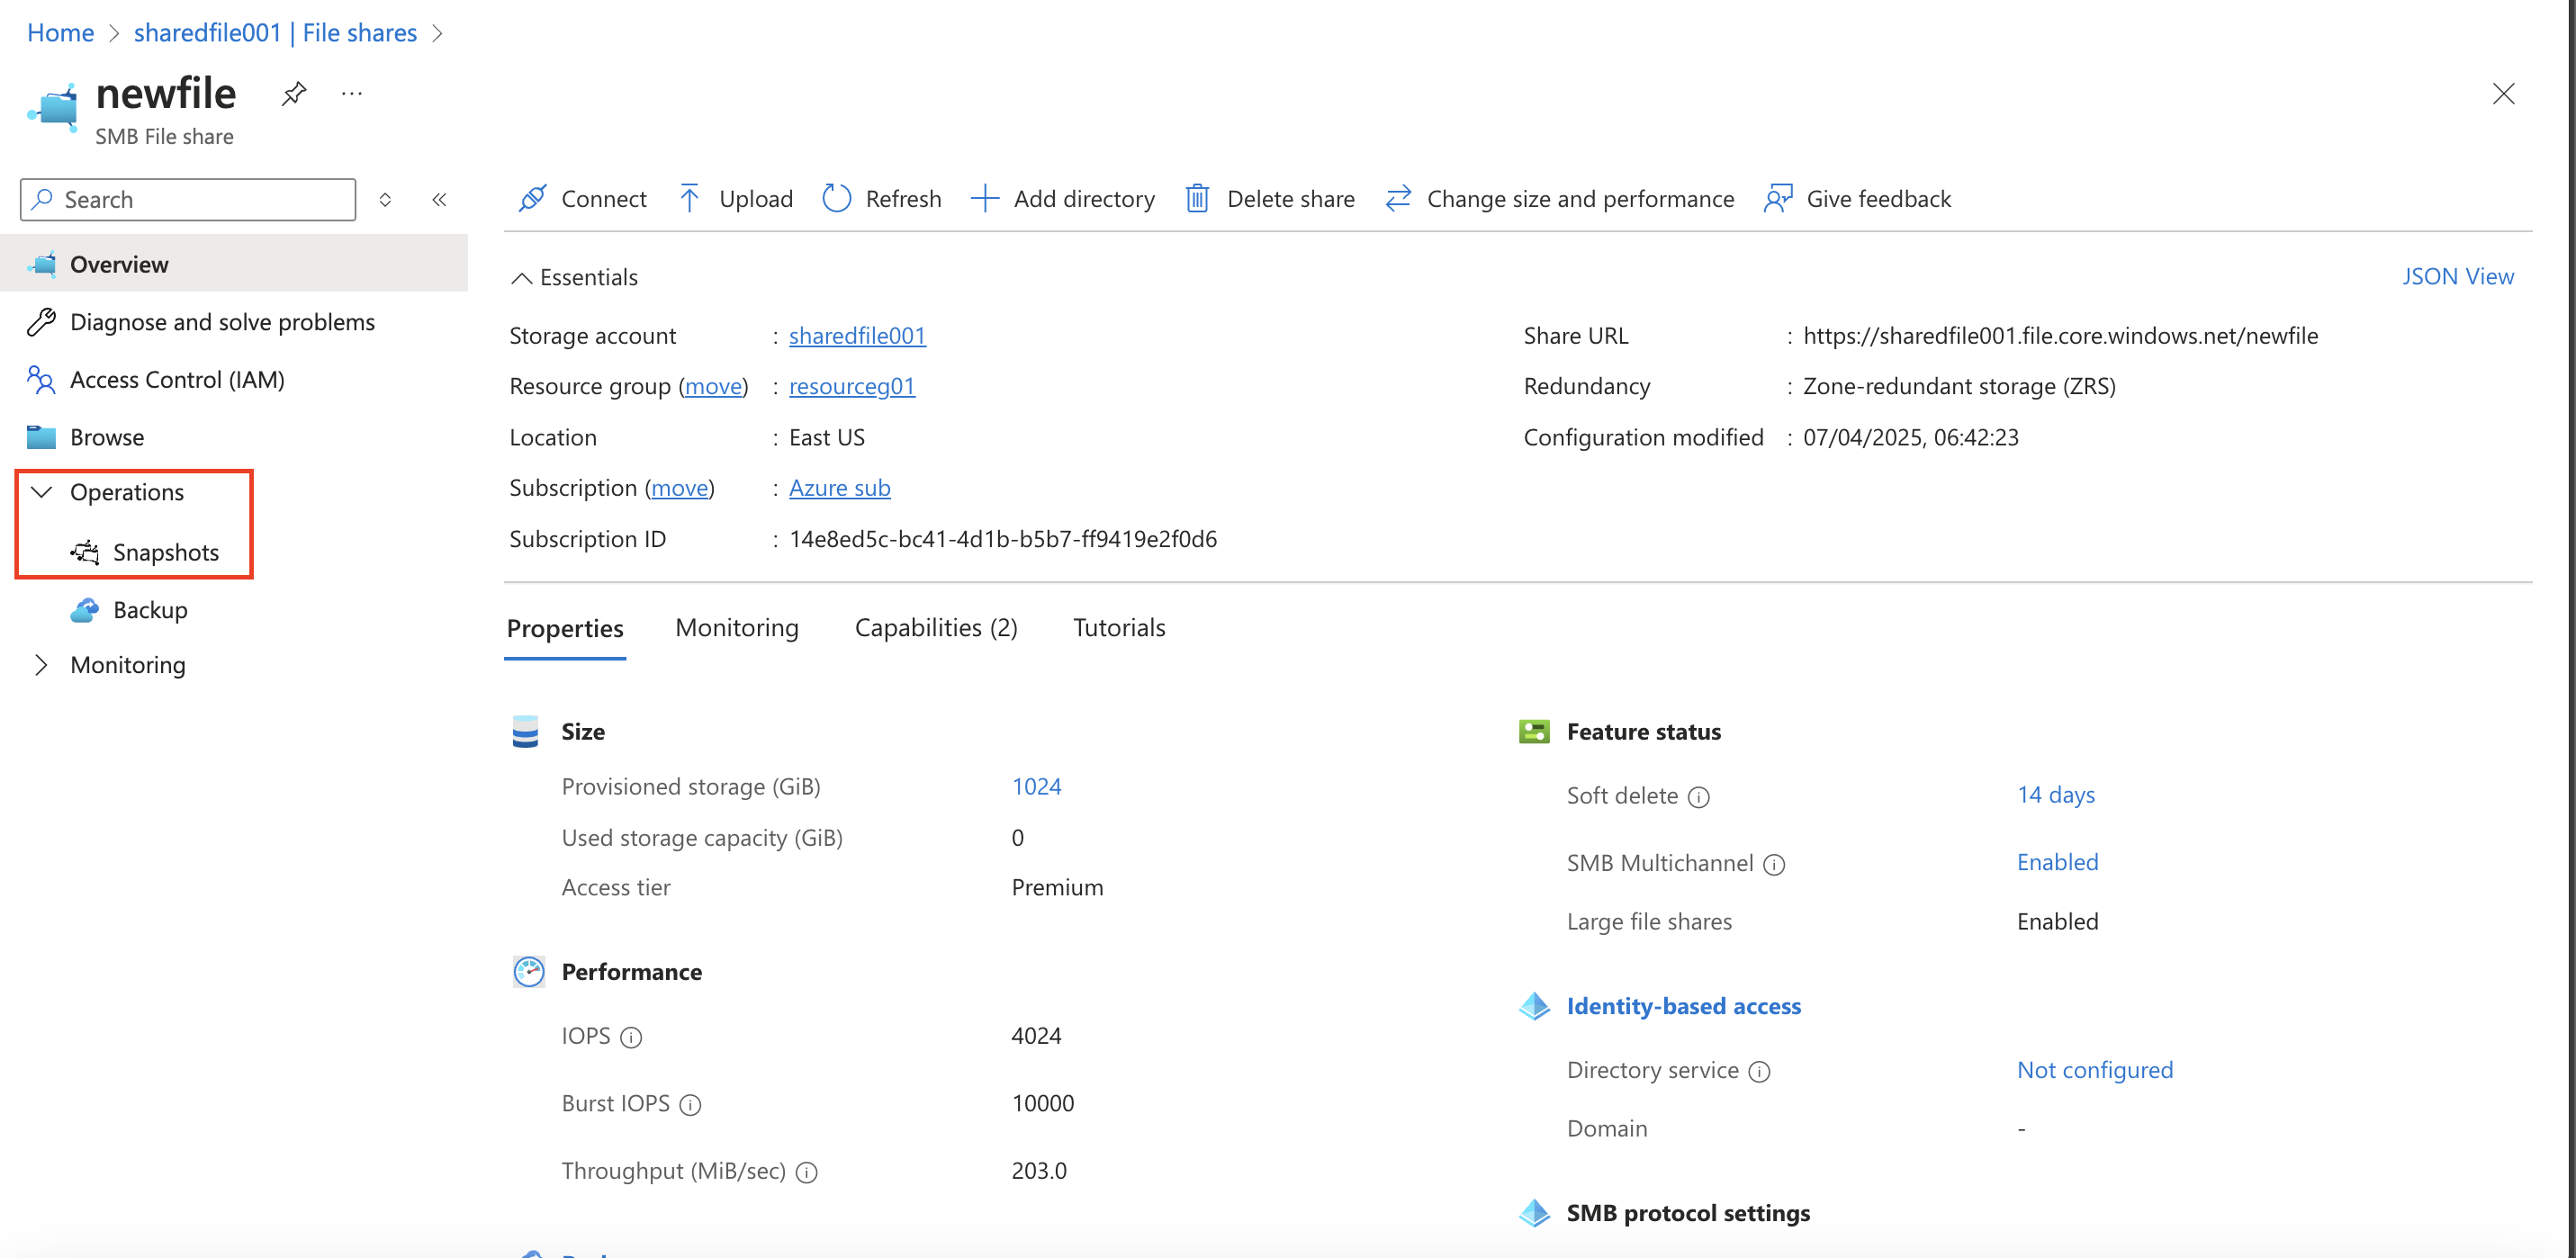Open the sharedfile001 storage account link
This screenshot has width=2576, height=1258.
point(857,336)
